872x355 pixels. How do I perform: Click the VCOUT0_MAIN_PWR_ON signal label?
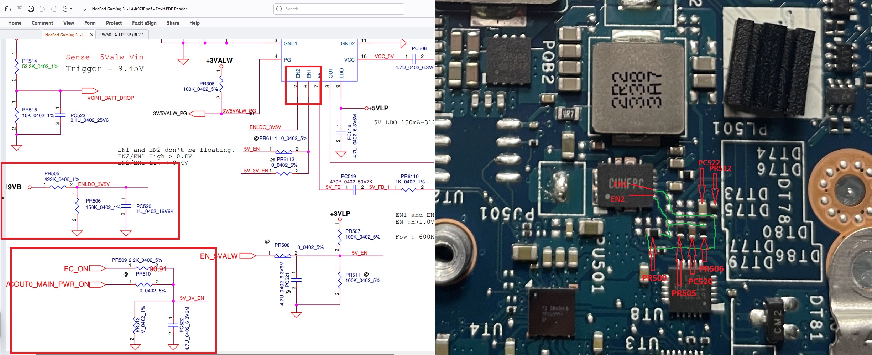click(47, 284)
